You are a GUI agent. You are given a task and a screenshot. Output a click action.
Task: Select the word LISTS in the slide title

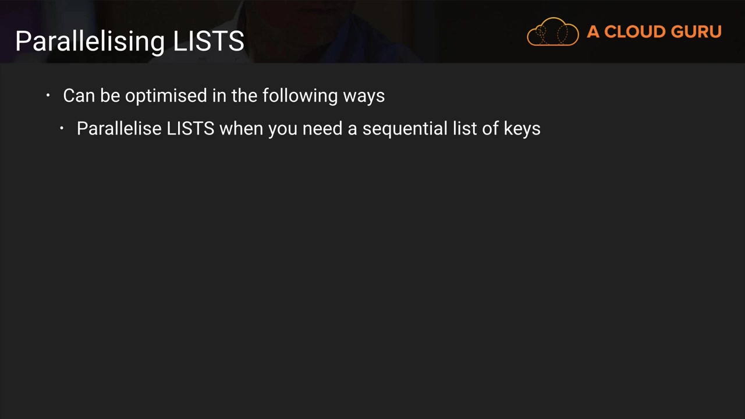pos(208,41)
